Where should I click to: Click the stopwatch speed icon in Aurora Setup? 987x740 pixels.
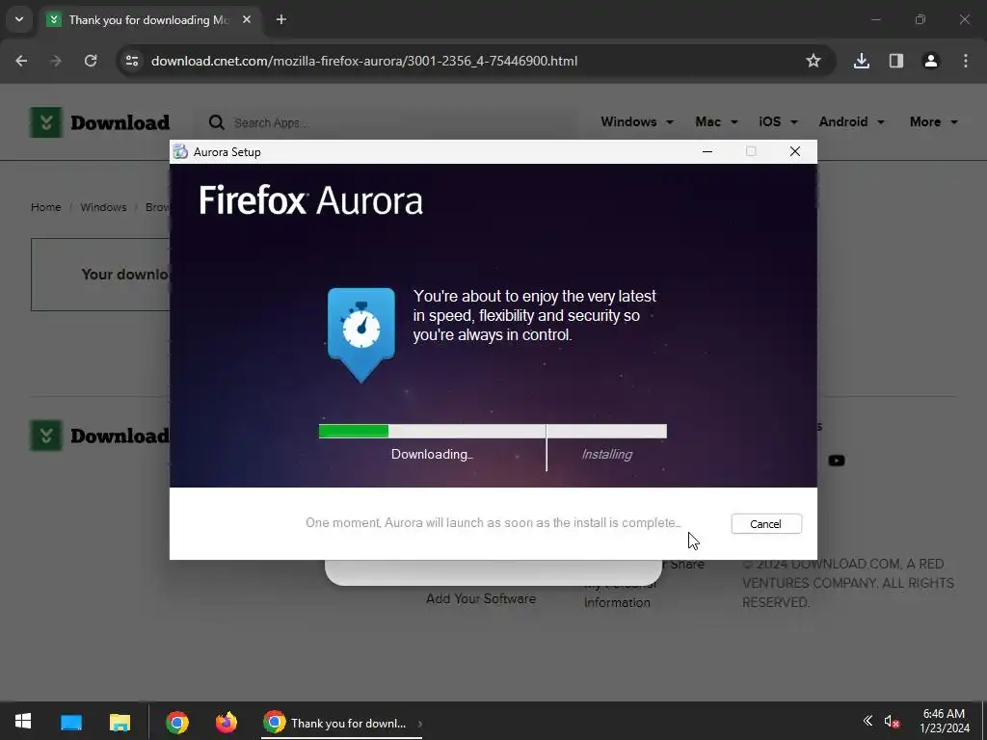pyautogui.click(x=361, y=334)
